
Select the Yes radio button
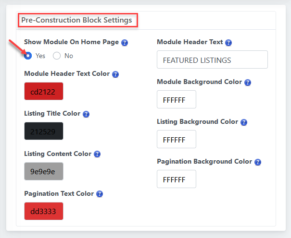(x=28, y=56)
